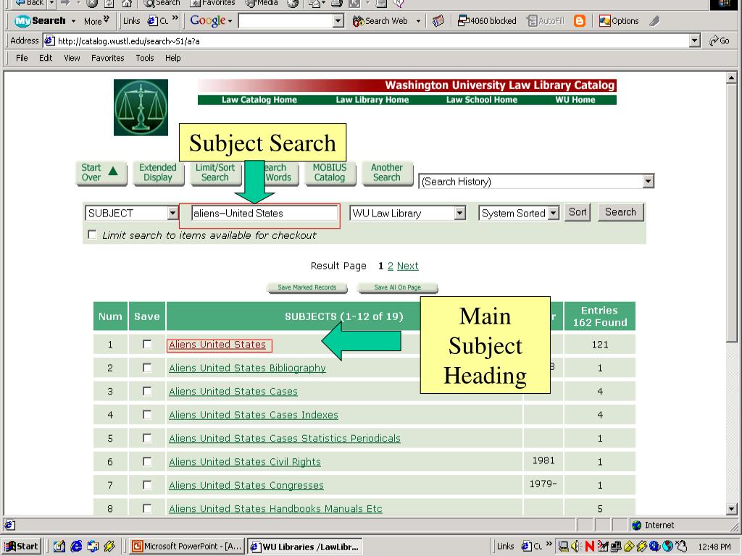742x556 pixels.
Task: Launch Internet Explorer from quick launch
Action: pyautogui.click(x=76, y=547)
